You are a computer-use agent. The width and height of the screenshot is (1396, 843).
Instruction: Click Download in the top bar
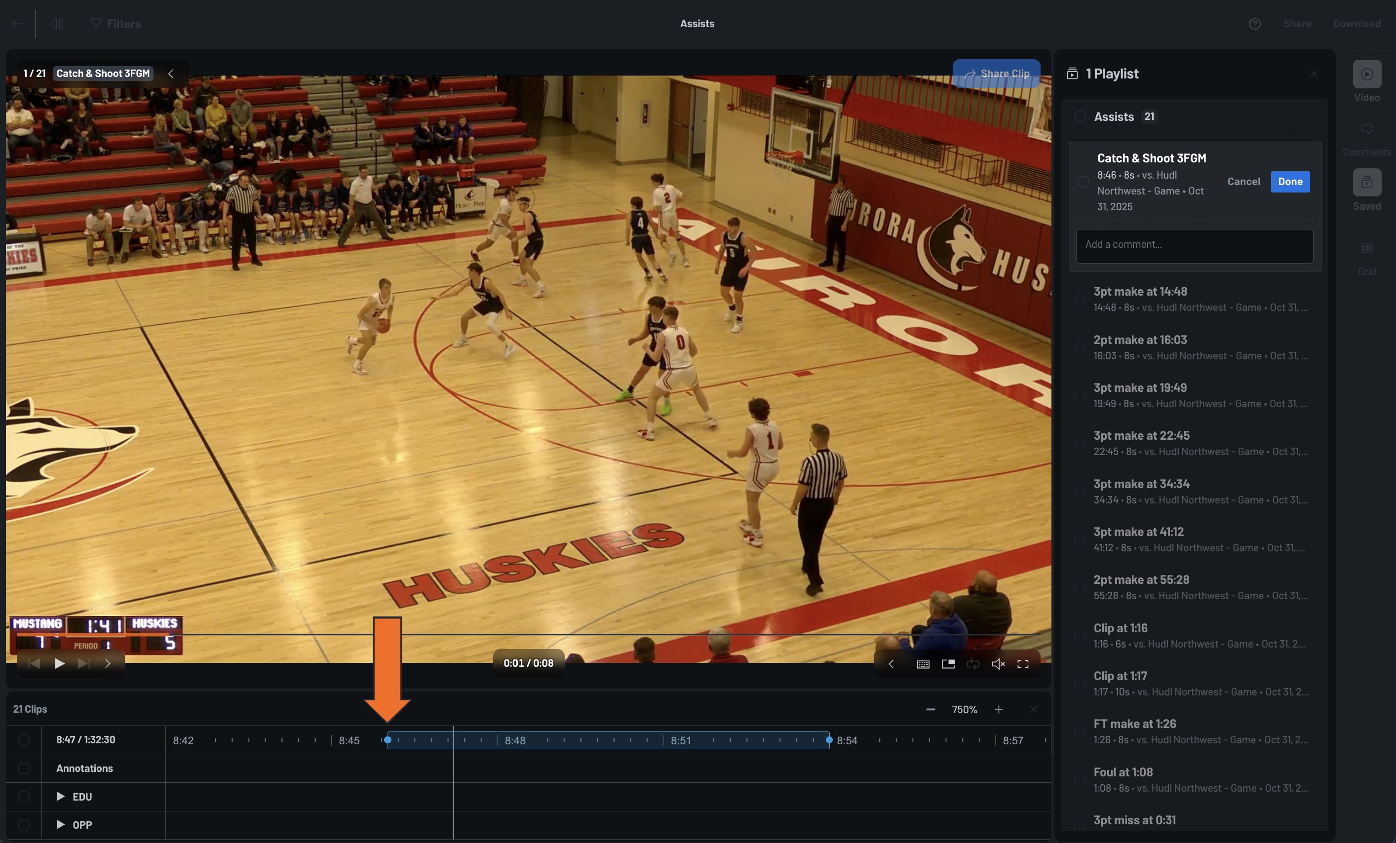tap(1357, 24)
